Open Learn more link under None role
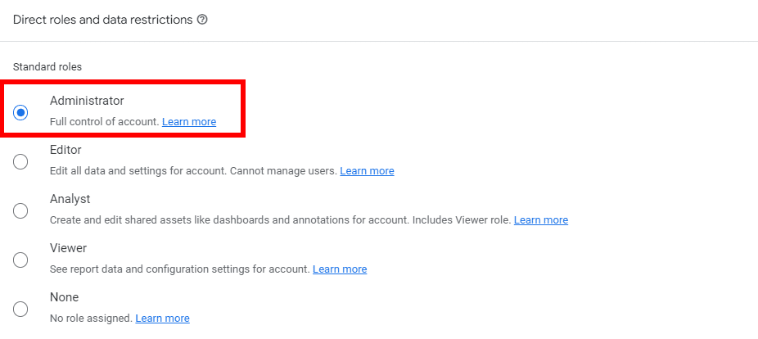This screenshot has height=339, width=758. (x=162, y=319)
